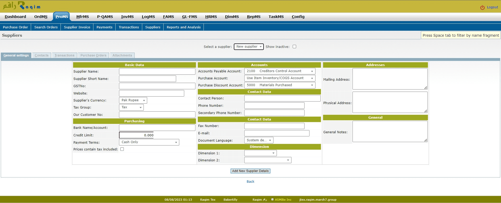Viewport: 501px width, 203px height.
Task: Open the Document Language dropdown
Action: pyautogui.click(x=259, y=140)
